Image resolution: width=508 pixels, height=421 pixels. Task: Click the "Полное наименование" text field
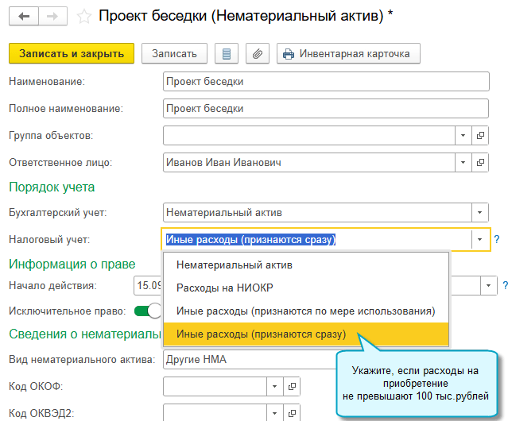[x=324, y=108]
